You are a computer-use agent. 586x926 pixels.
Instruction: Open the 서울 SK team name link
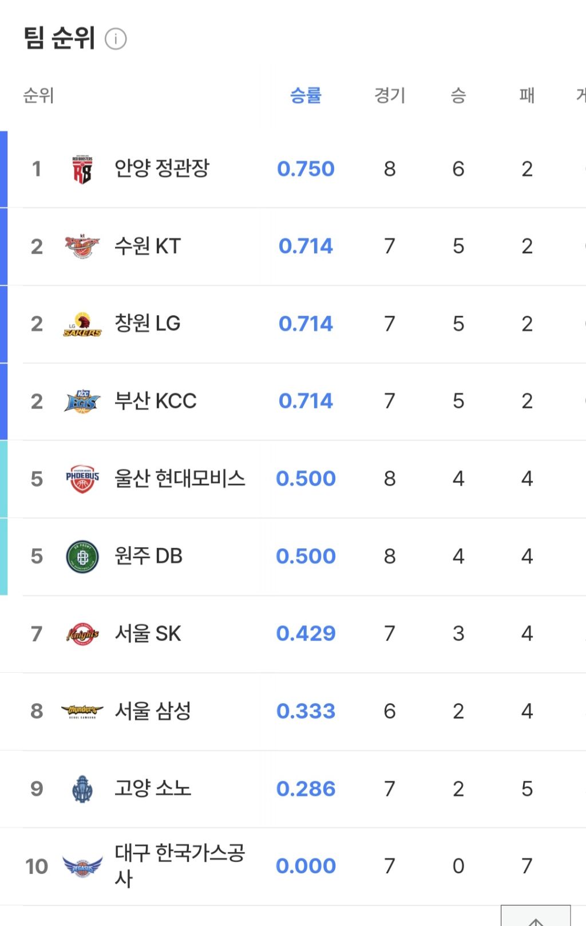point(148,634)
